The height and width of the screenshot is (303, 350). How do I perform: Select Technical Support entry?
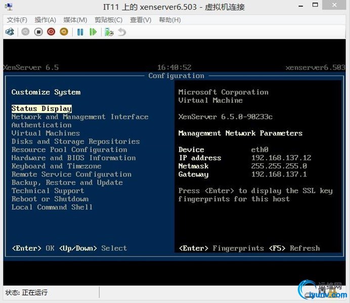pyautogui.click(x=48, y=191)
